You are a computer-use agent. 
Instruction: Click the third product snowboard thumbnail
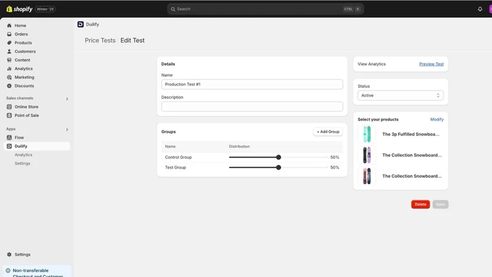click(x=367, y=176)
